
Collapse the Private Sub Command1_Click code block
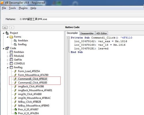coord(69,38)
